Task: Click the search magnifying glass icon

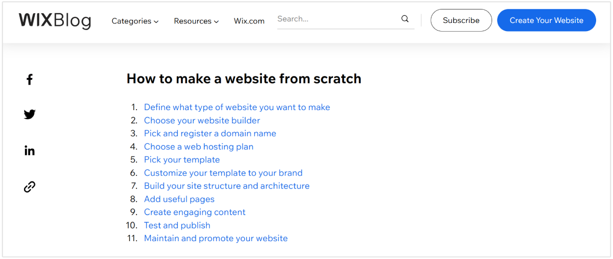Action: (405, 19)
